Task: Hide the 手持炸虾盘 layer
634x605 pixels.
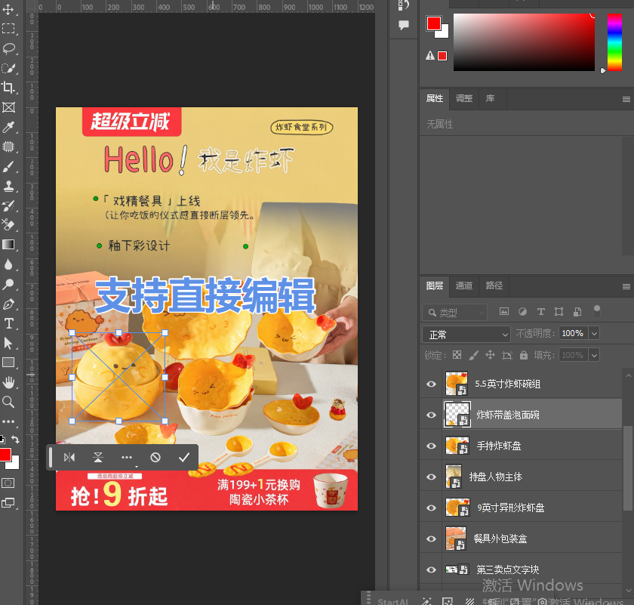Action: pos(432,446)
